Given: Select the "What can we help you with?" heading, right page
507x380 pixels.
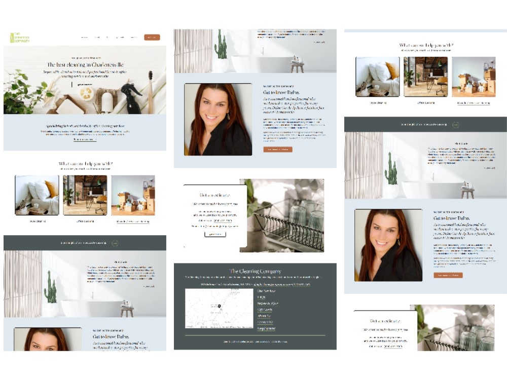Looking at the screenshot, I should click(426, 45).
